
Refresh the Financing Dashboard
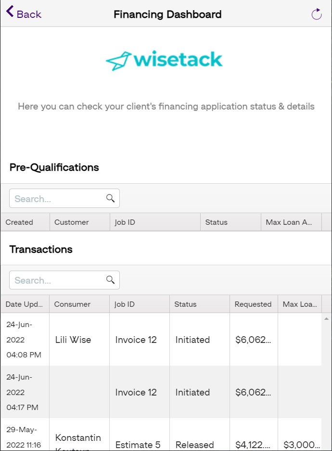(317, 14)
